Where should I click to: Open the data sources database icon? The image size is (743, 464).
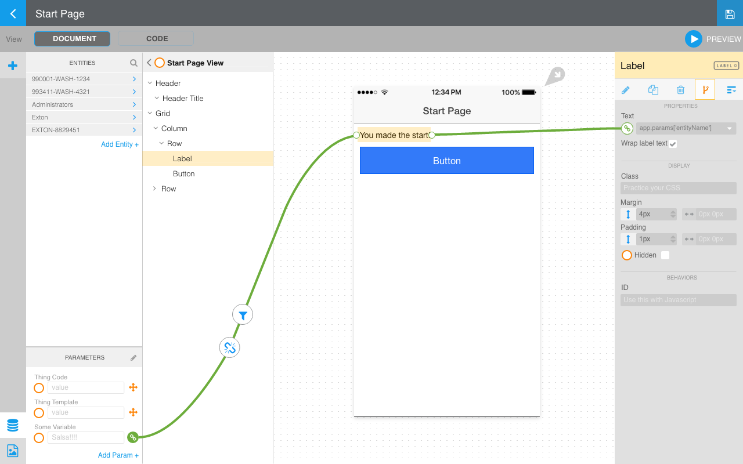tap(13, 425)
